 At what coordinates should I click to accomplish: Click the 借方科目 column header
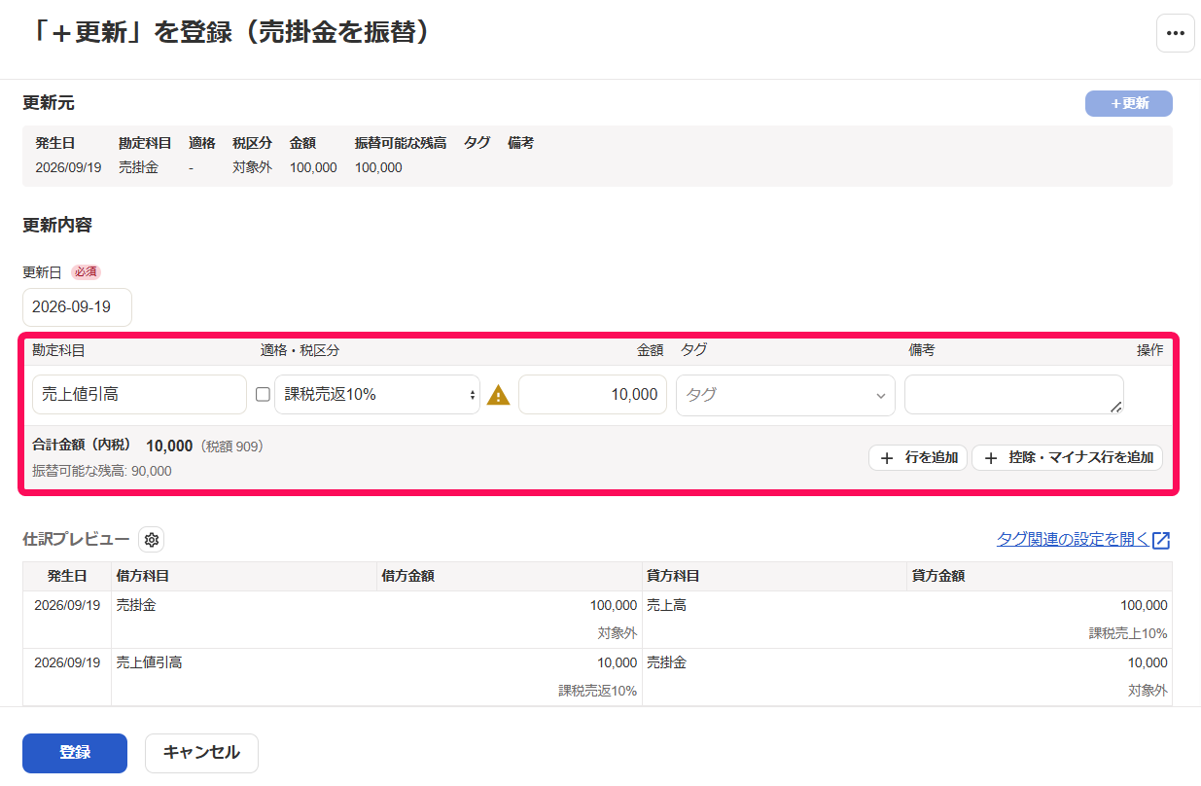(x=143, y=576)
